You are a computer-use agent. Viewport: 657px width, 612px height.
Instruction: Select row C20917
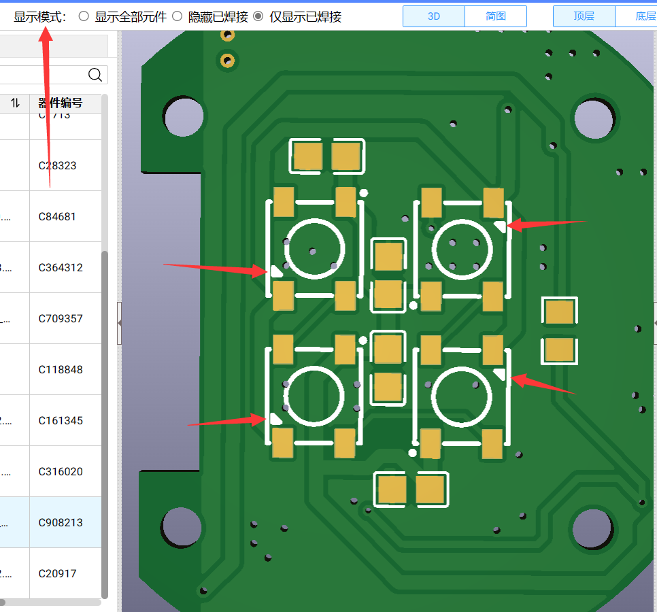pyautogui.click(x=51, y=573)
